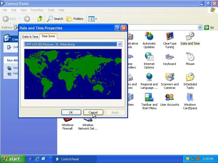Viewport: 218px width, 163px height.
Task: Click the Control Panel taskbar button
Action: [75, 159]
